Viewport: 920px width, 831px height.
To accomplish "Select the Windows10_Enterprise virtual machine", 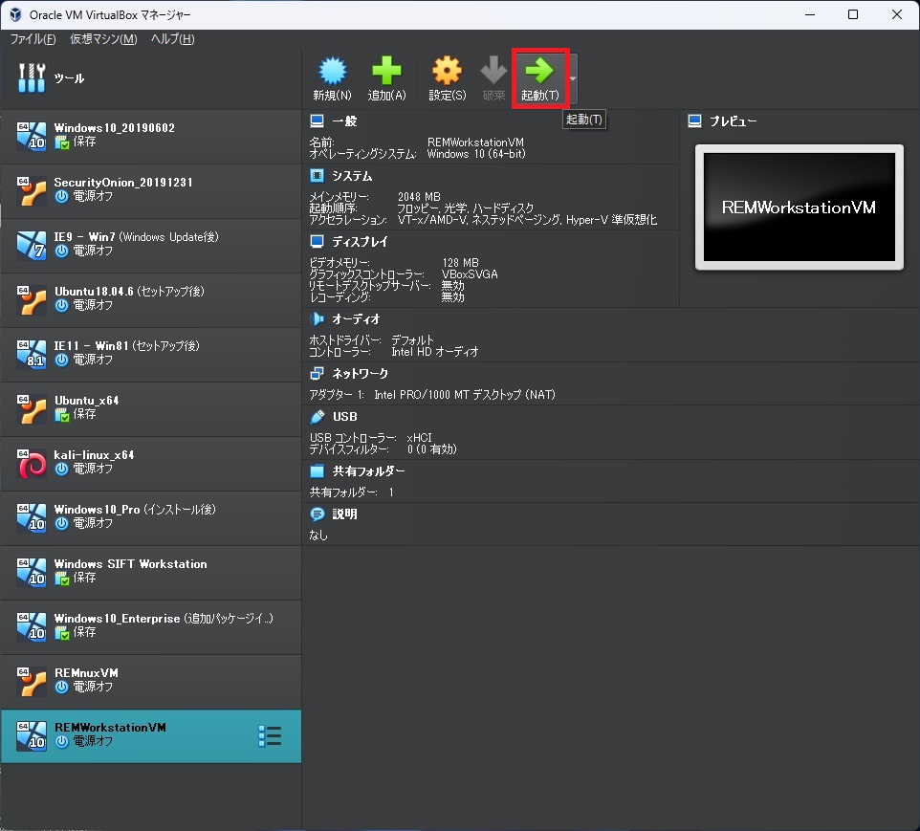I will [x=151, y=627].
